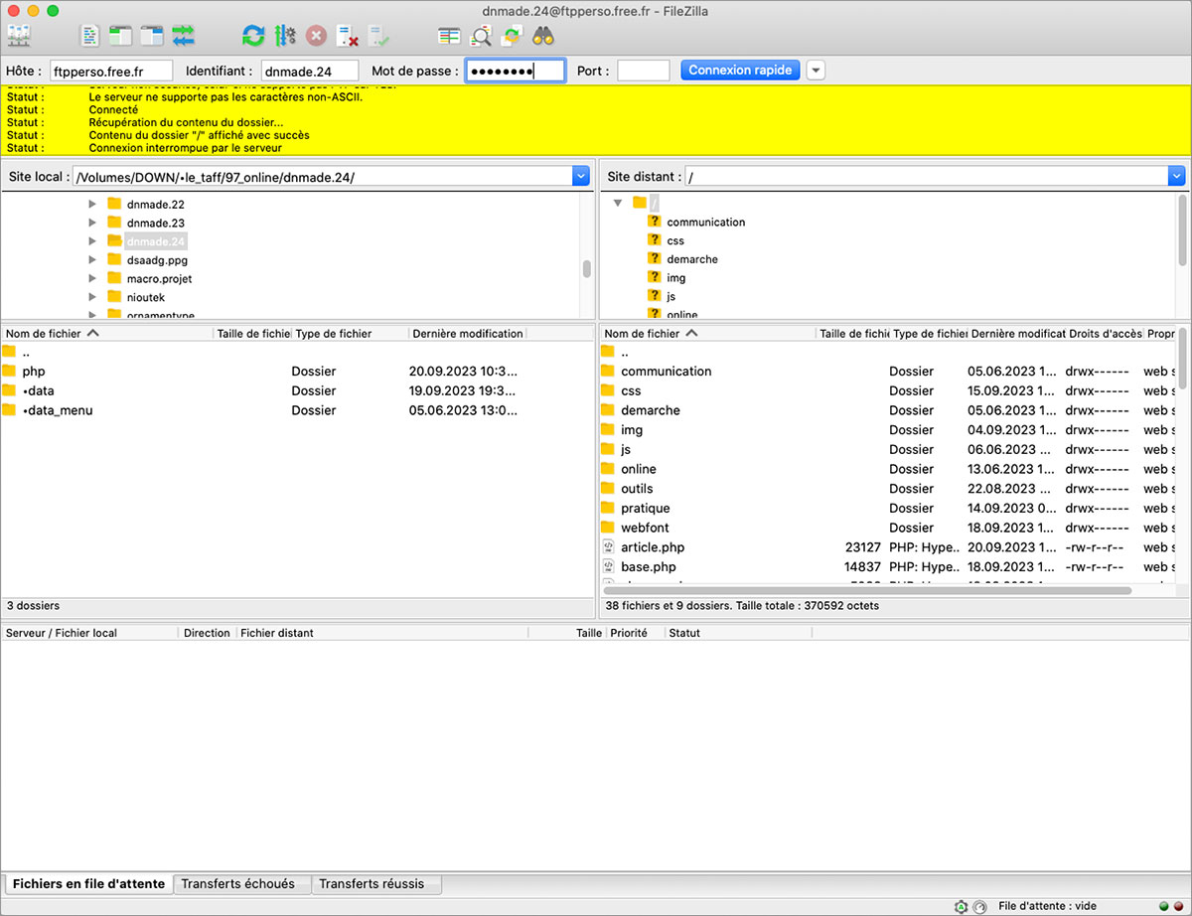Image resolution: width=1192 pixels, height=916 pixels.
Task: Click the Connexion rapide button
Action: pyautogui.click(x=740, y=71)
